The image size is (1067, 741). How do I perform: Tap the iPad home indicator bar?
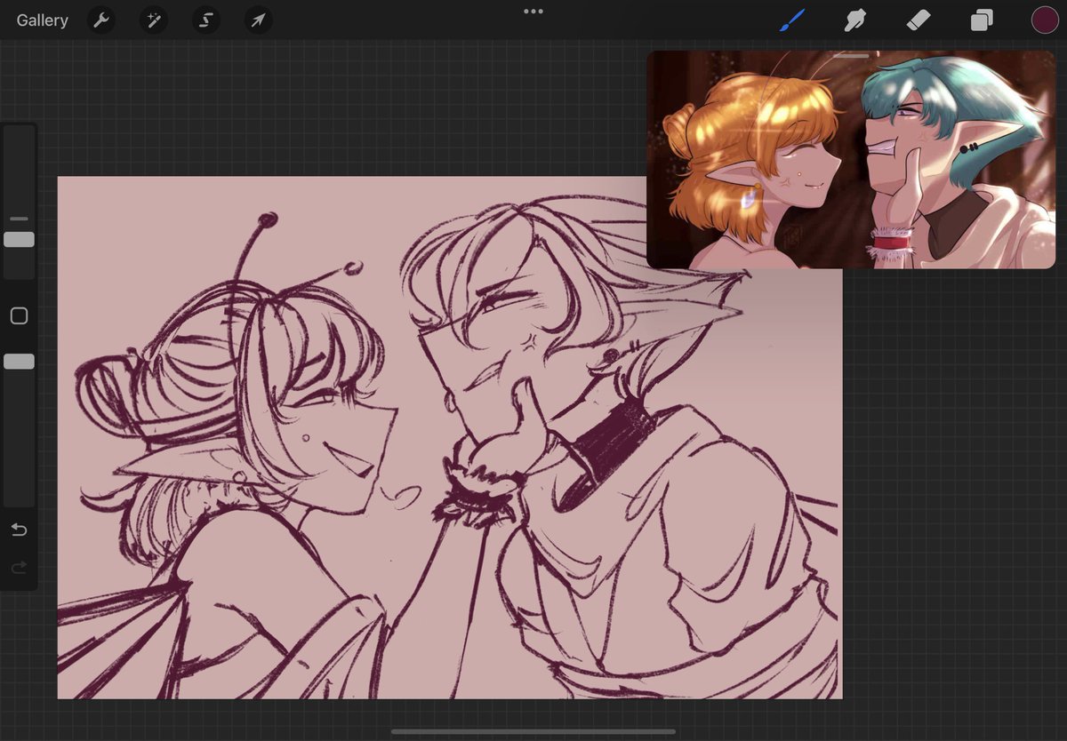pyautogui.click(x=533, y=732)
